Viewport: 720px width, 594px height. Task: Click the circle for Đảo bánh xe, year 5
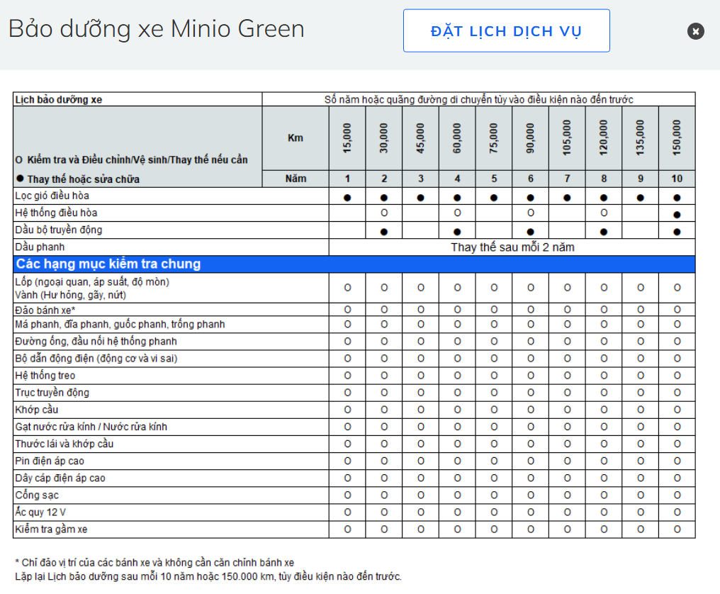point(494,310)
